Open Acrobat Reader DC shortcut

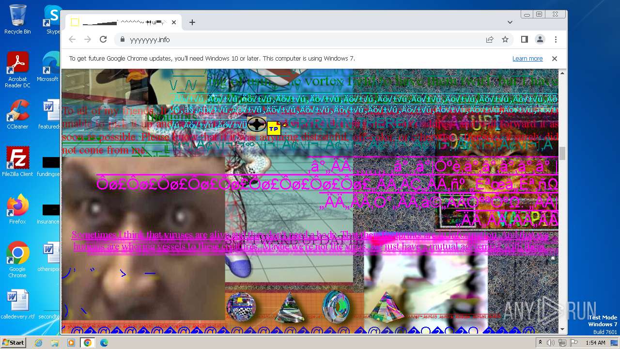click(17, 70)
